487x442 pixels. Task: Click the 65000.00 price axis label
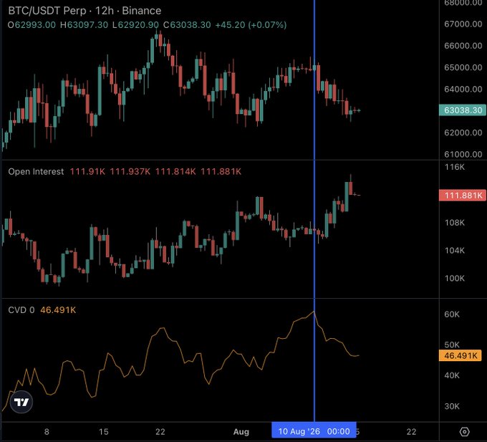point(463,67)
